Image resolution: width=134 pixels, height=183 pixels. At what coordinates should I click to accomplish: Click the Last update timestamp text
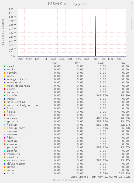click(100, 177)
